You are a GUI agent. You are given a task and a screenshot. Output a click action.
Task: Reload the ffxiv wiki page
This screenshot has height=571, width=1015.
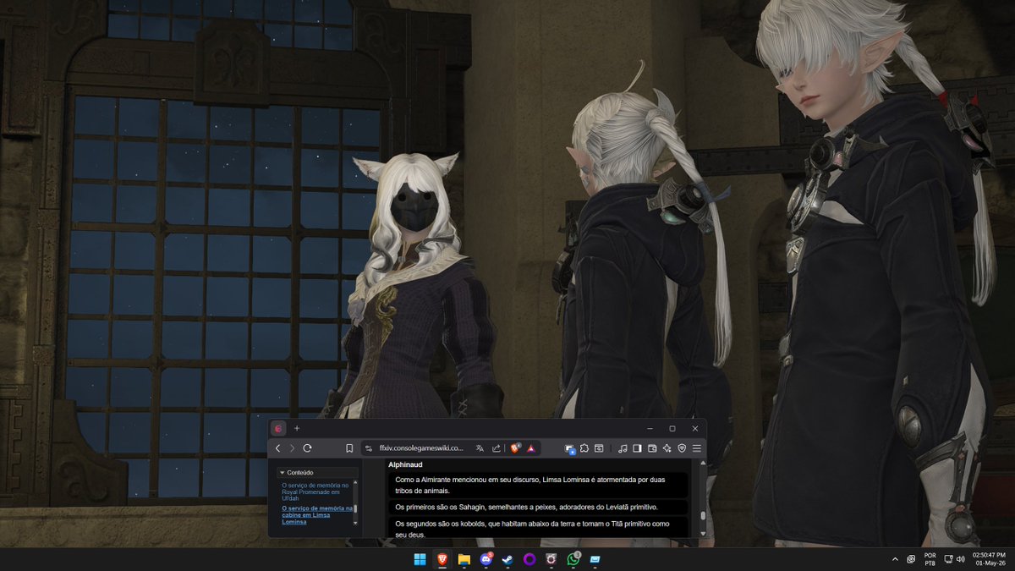308,448
